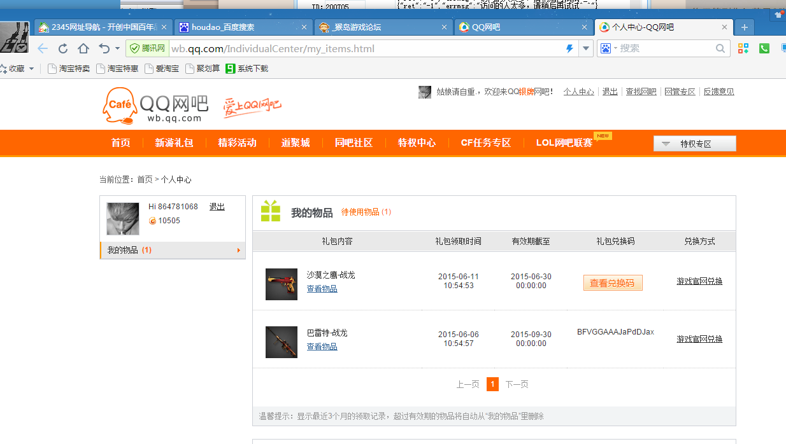786x444 pixels.
Task: Close the houdao_百度搜索 tab
Action: (x=304, y=27)
